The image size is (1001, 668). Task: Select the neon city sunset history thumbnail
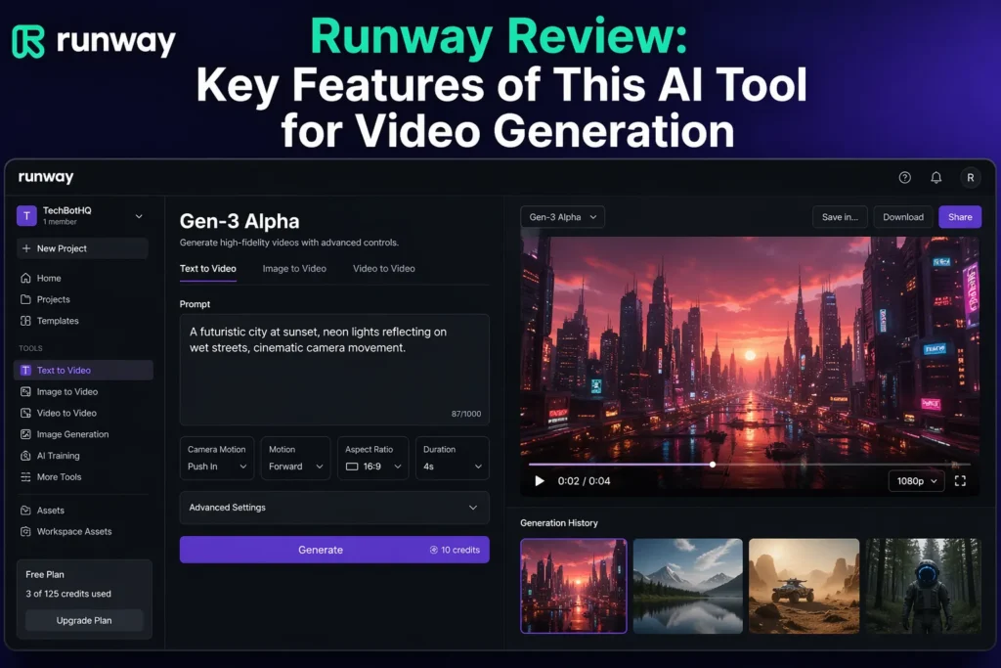(x=573, y=586)
